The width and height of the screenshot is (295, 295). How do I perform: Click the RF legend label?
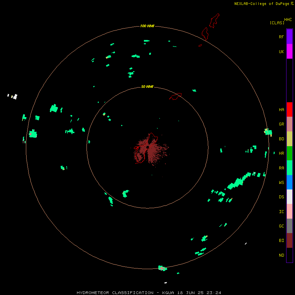(x=281, y=37)
